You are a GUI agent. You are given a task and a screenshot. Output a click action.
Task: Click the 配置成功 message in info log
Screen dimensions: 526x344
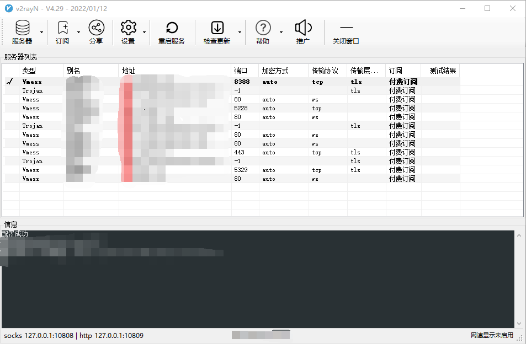[x=15, y=234]
